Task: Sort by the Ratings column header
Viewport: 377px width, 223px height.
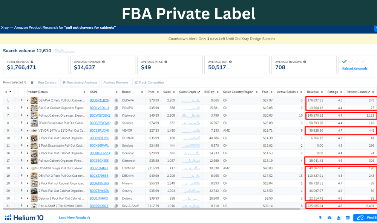Action: click(341, 92)
